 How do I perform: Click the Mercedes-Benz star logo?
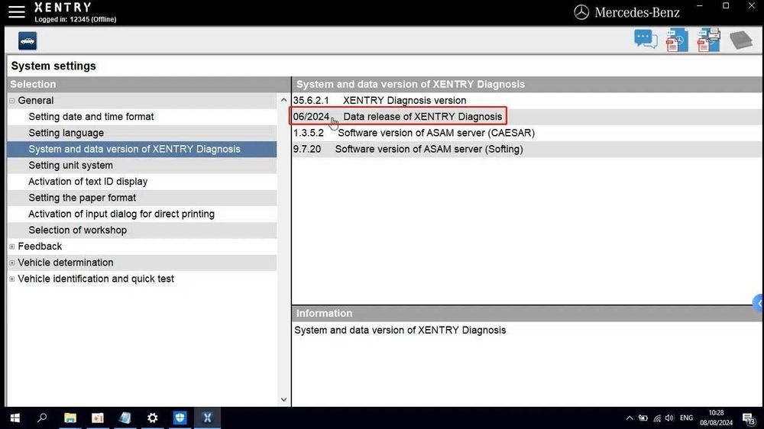(x=581, y=12)
